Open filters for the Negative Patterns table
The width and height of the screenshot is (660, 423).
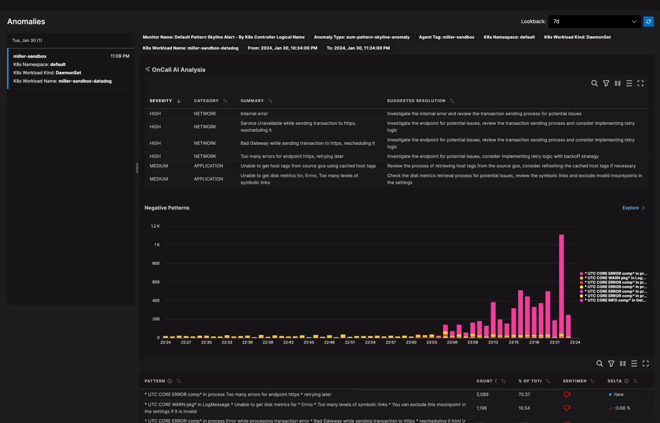tap(611, 363)
